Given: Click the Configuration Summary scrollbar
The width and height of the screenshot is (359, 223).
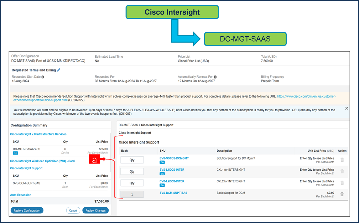Looking at the screenshot, I should click(x=110, y=153).
